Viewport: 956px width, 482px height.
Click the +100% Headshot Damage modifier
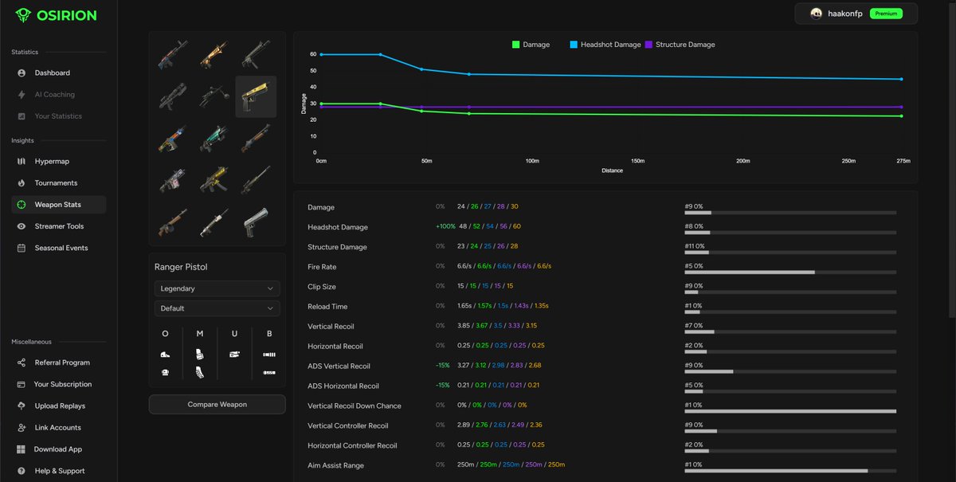click(x=445, y=226)
